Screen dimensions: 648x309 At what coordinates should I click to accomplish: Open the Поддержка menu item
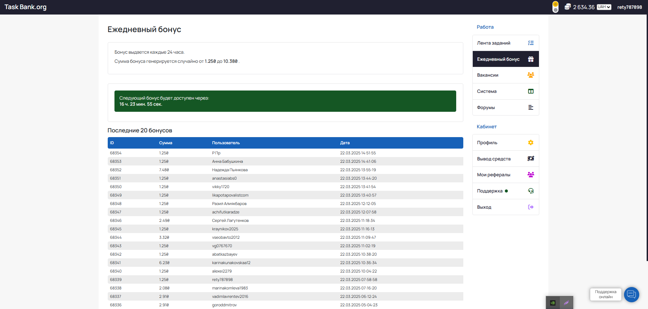coord(506,191)
